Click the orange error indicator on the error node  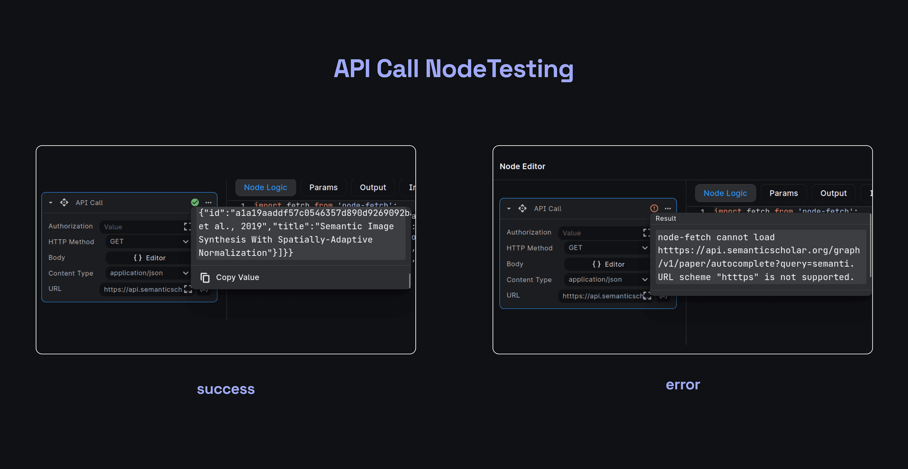click(x=654, y=208)
